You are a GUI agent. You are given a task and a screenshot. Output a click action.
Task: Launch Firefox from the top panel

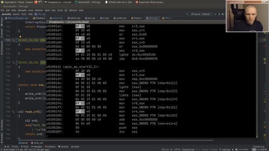coord(36,2)
